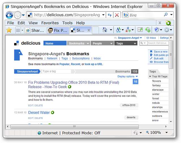Click the Search Delicious field
181x143 pixels.
click(x=158, y=43)
